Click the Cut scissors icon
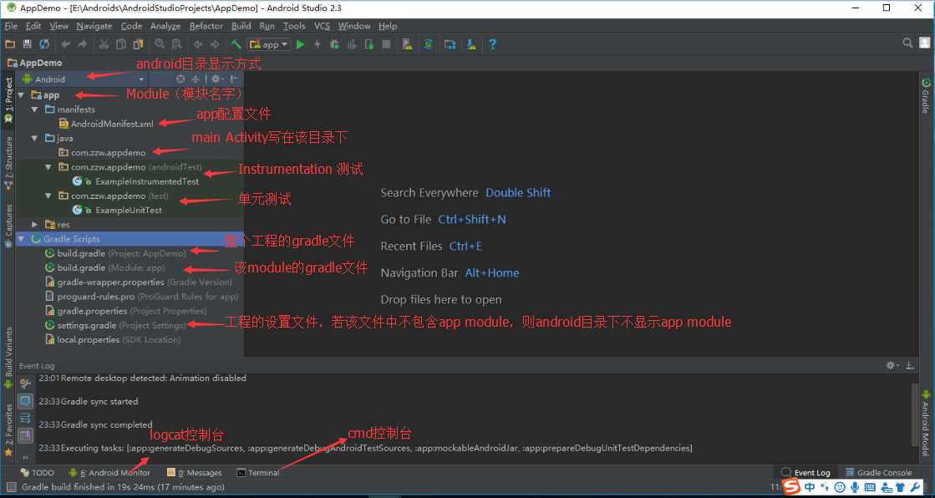 (x=104, y=44)
